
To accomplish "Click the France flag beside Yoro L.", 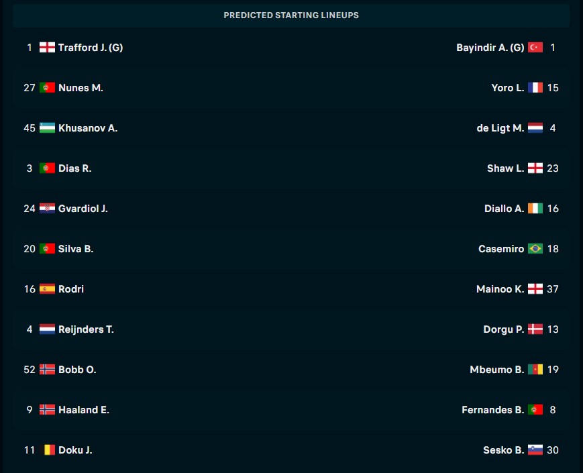I will (x=535, y=88).
